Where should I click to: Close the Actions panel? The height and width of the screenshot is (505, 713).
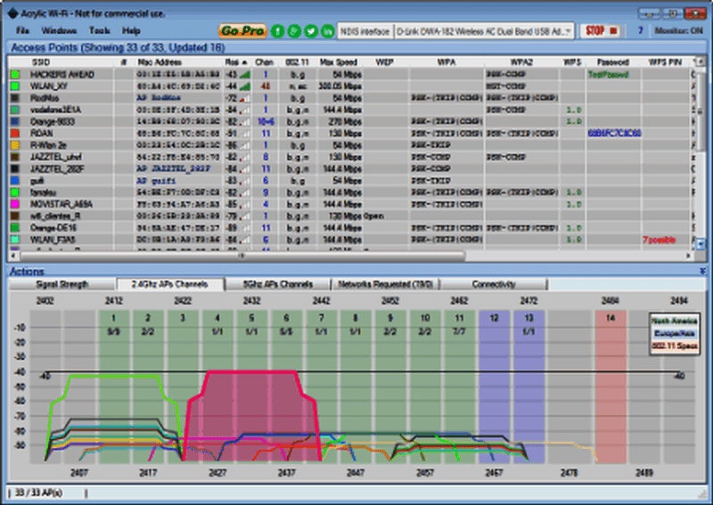[x=702, y=272]
